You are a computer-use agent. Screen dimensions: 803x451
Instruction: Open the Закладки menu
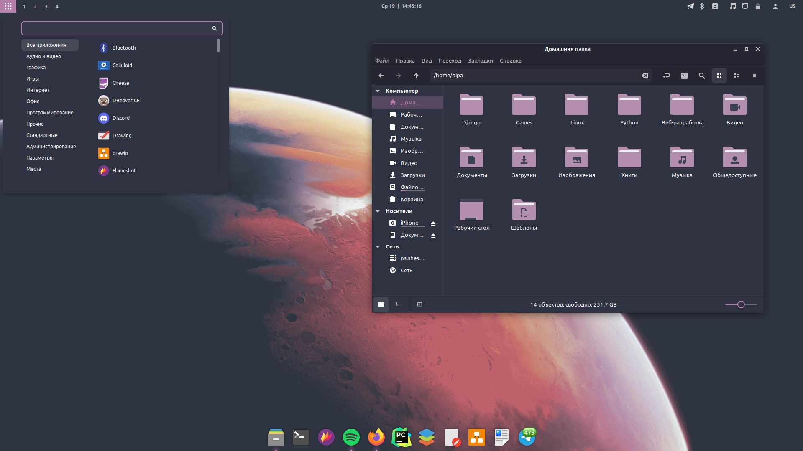[481, 61]
